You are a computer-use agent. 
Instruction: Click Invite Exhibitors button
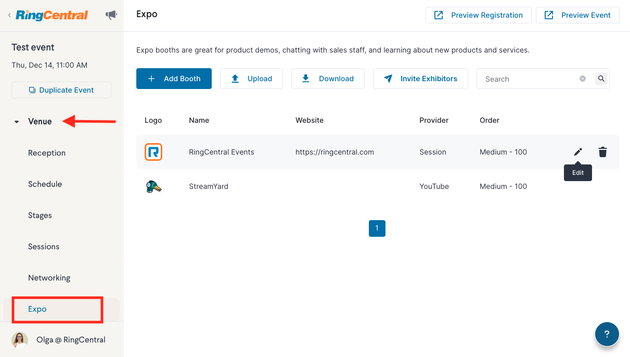[x=420, y=79]
